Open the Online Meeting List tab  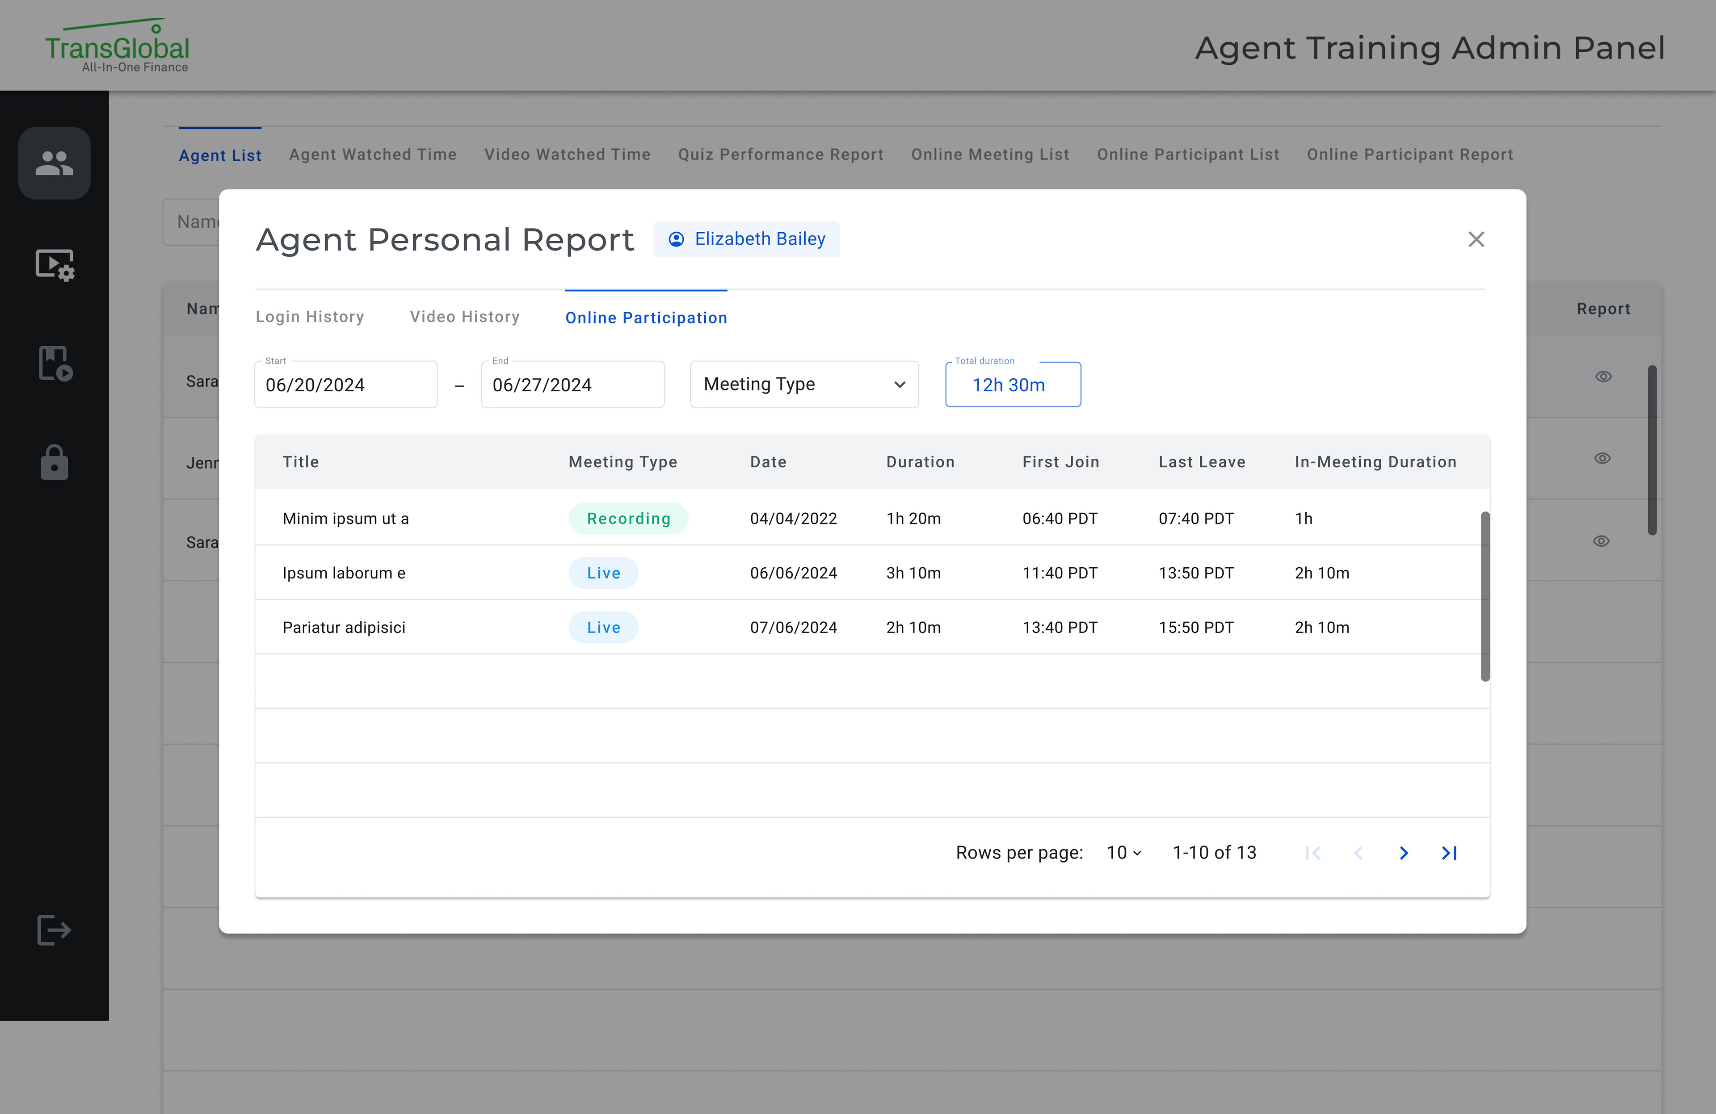990,155
